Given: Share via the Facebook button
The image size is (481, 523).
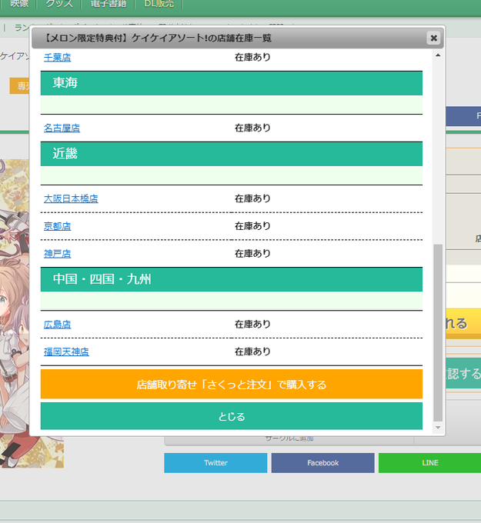Looking at the screenshot, I should point(322,463).
